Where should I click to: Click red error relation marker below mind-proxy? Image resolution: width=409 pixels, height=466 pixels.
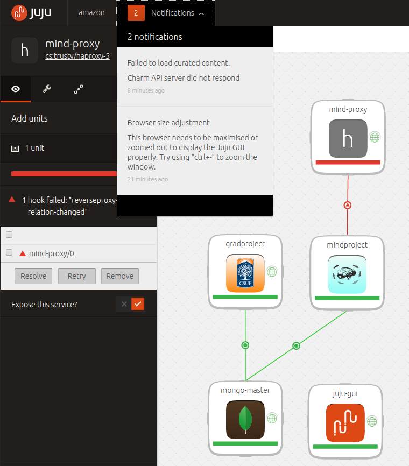348,205
